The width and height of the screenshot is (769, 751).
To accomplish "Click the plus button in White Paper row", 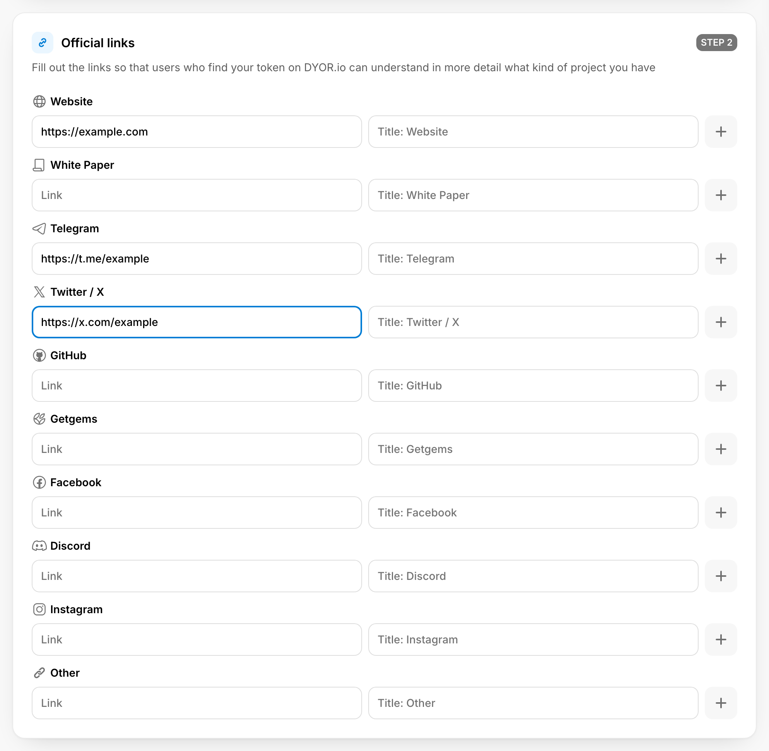I will click(x=721, y=195).
